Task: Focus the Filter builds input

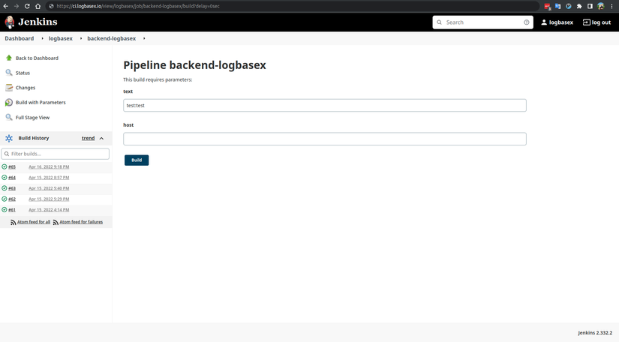Action: pos(56,154)
